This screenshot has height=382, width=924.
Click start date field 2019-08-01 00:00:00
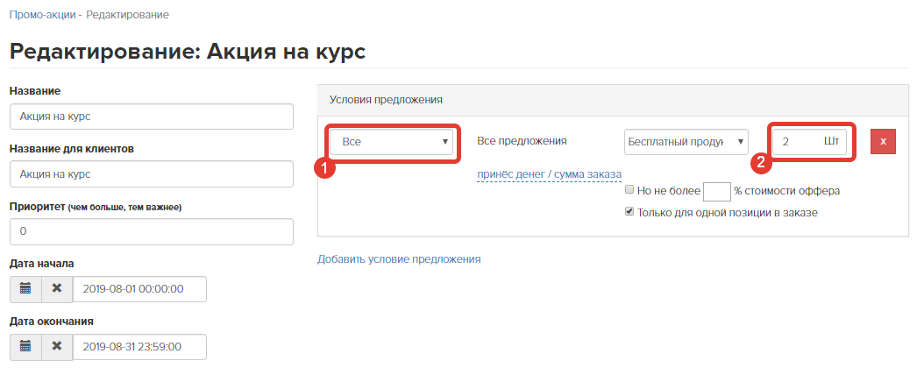[x=139, y=289]
